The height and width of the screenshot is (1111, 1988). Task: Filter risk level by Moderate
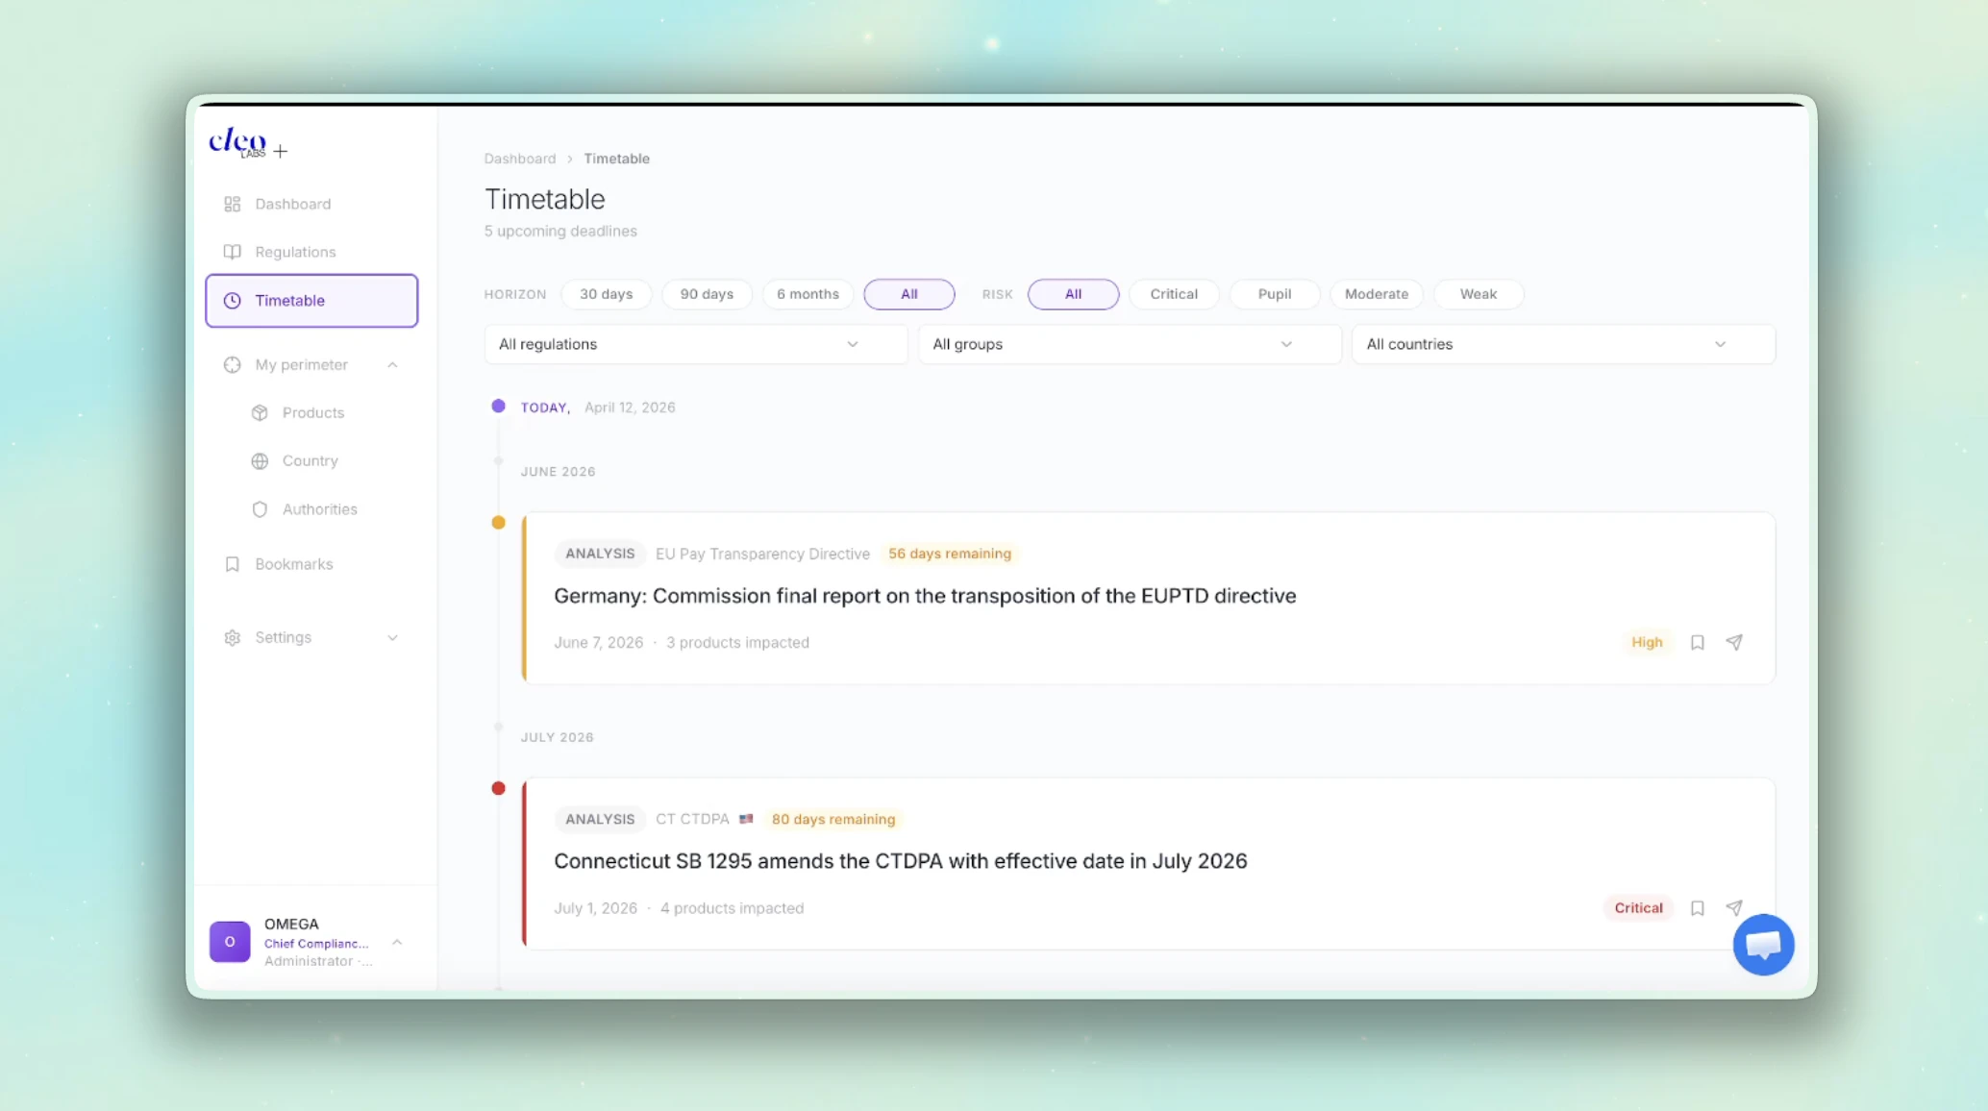point(1376,294)
